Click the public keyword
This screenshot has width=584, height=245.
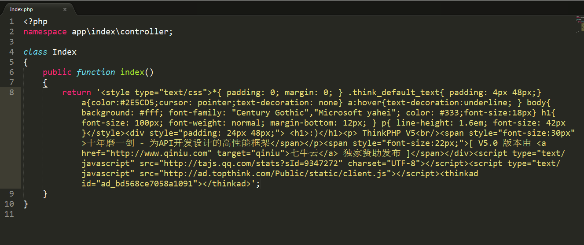tap(57, 72)
